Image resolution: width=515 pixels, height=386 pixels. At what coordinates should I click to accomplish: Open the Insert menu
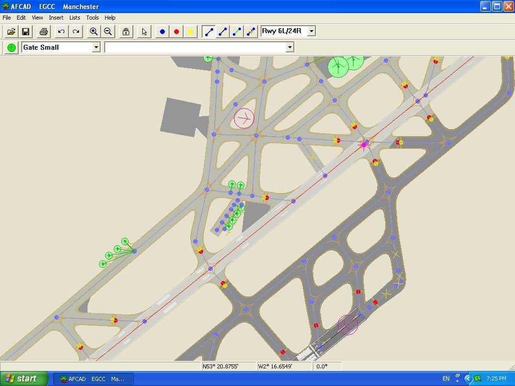tap(56, 18)
